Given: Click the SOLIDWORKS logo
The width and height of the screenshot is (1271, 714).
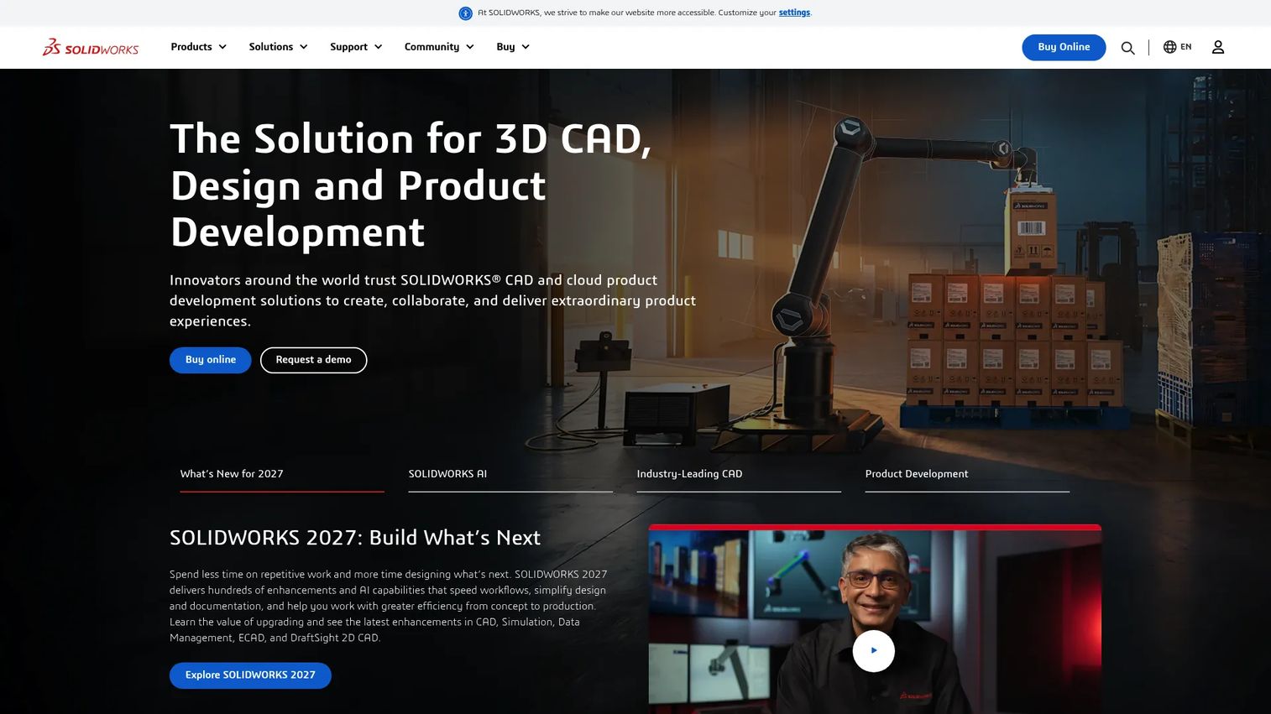Looking at the screenshot, I should click(x=91, y=47).
